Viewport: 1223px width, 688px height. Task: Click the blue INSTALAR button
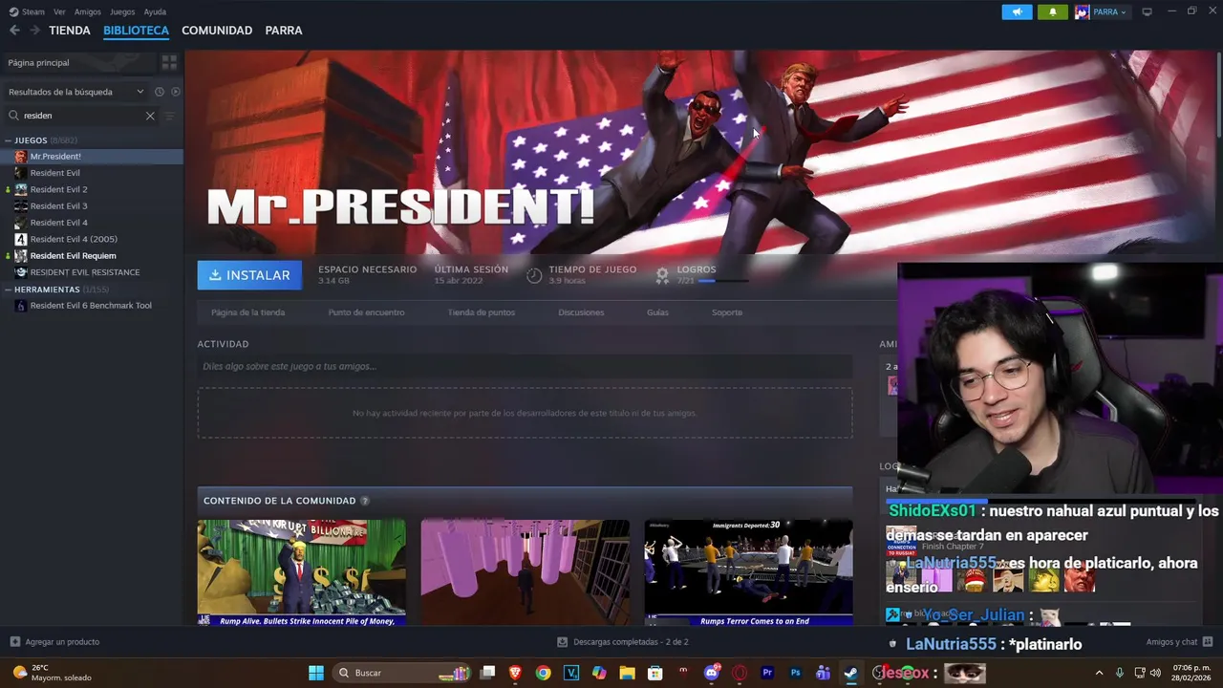[x=249, y=275]
